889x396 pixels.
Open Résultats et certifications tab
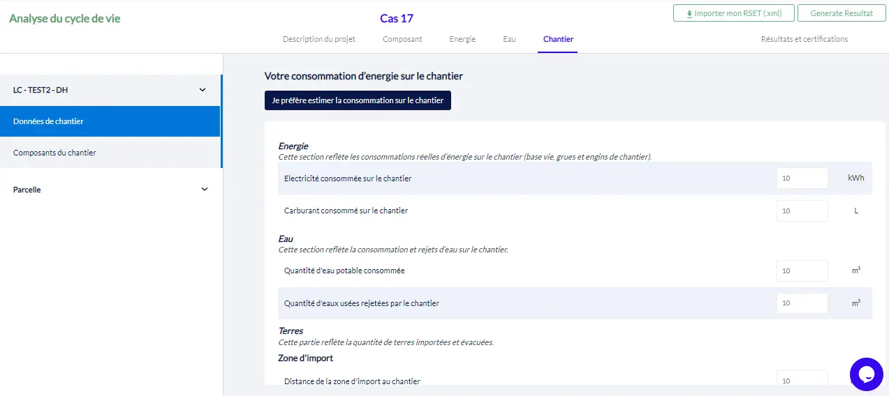click(x=804, y=39)
